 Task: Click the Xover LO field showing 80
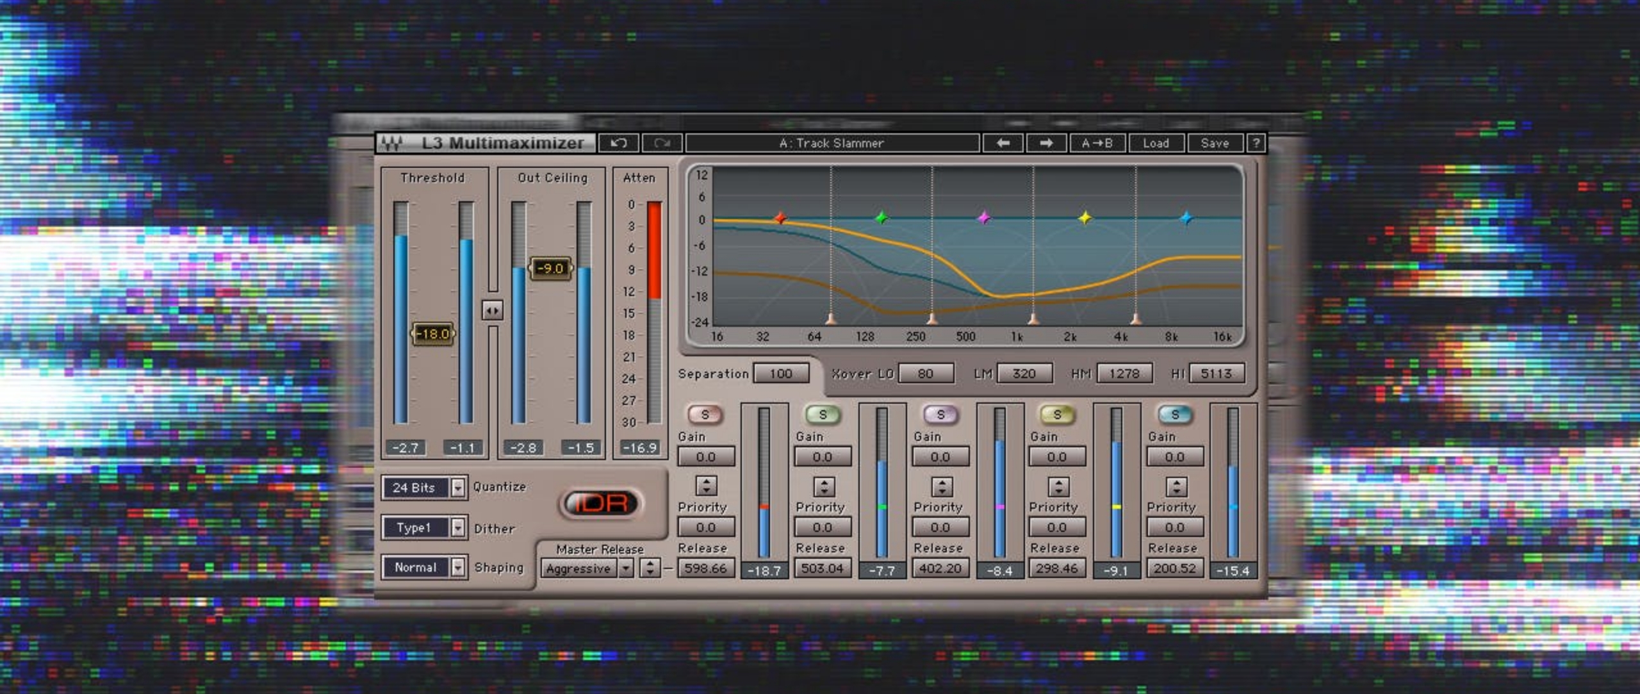(x=925, y=374)
